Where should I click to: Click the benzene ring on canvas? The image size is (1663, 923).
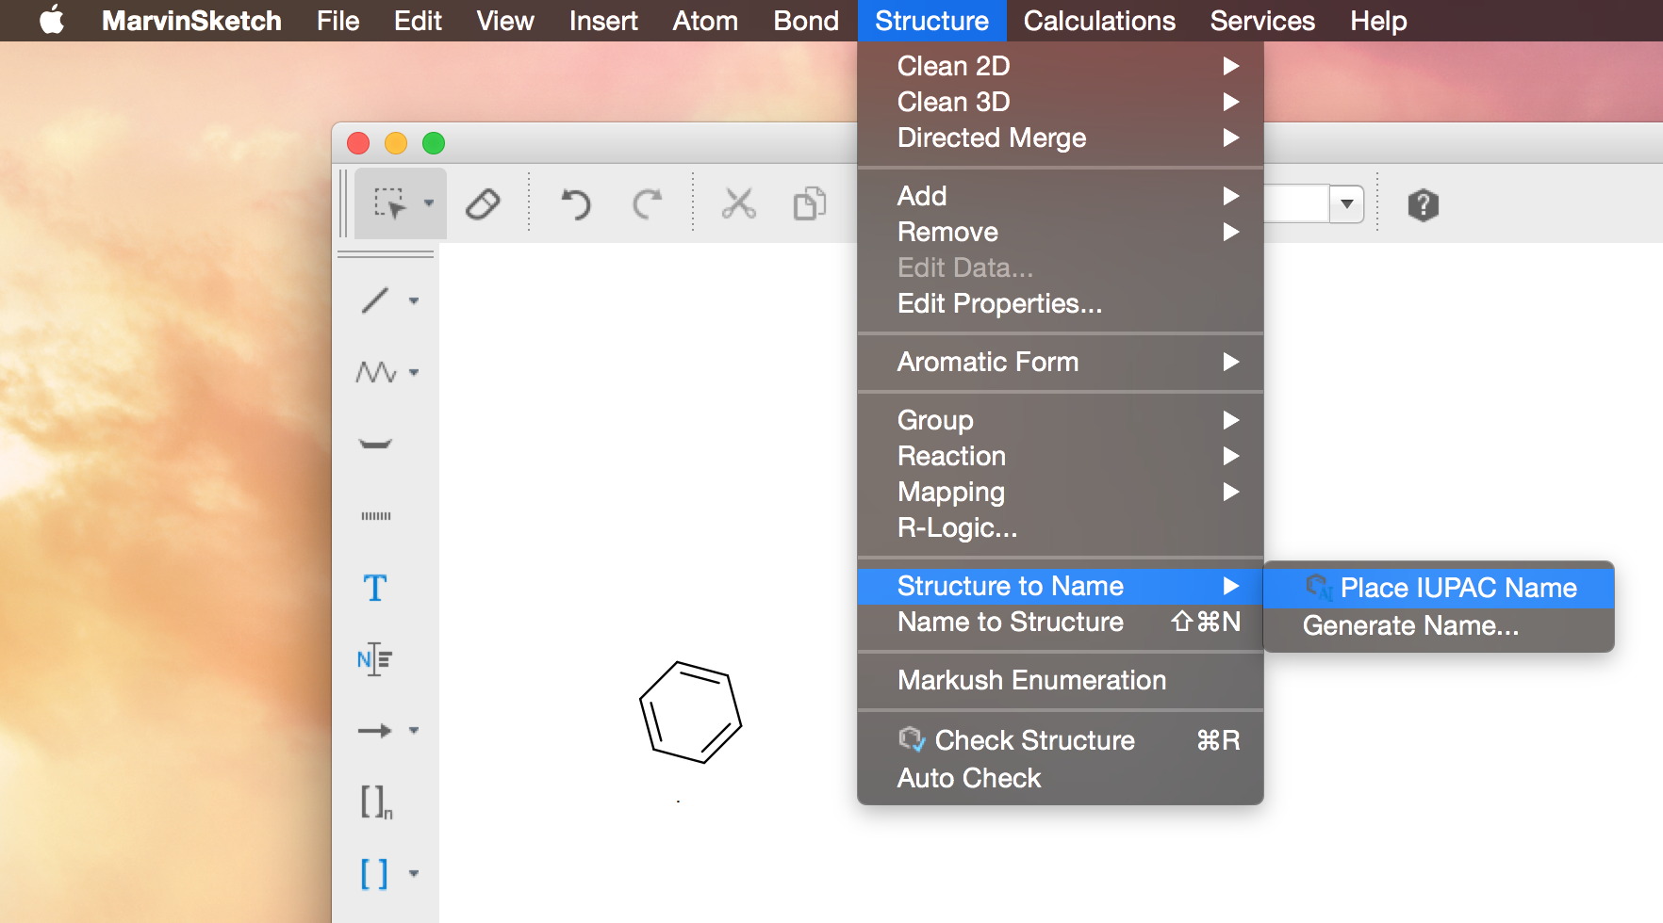(691, 712)
